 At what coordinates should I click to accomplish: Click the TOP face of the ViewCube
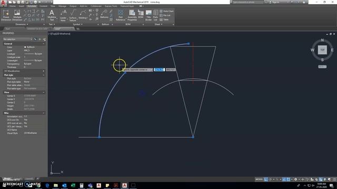(322, 50)
